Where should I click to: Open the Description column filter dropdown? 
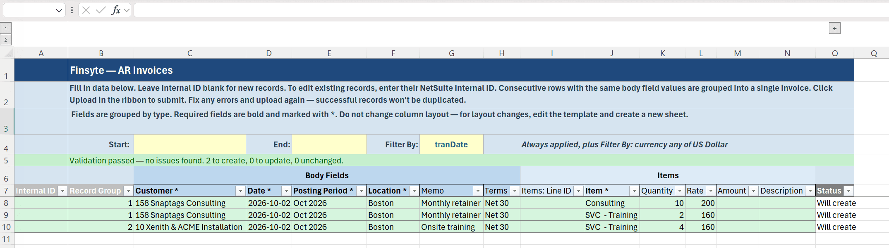(810, 191)
